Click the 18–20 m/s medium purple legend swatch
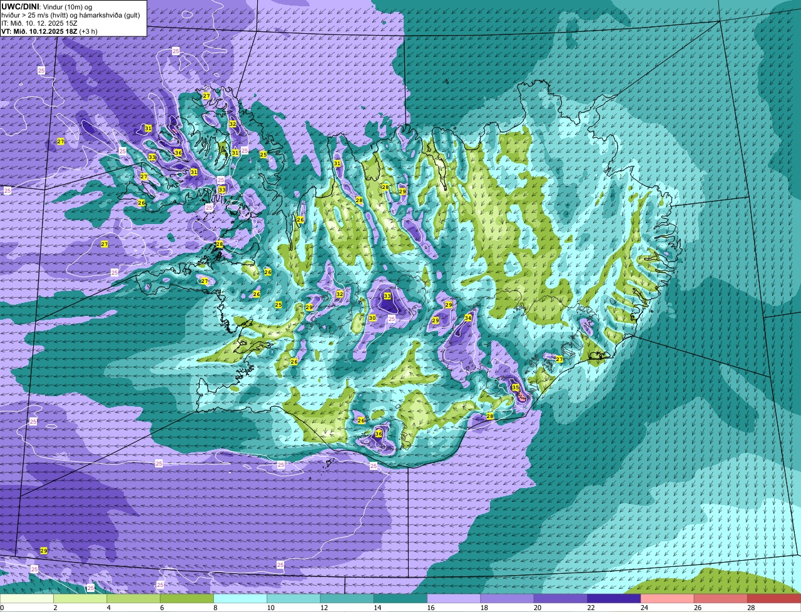Screen dimensions: 801x612 507,598
